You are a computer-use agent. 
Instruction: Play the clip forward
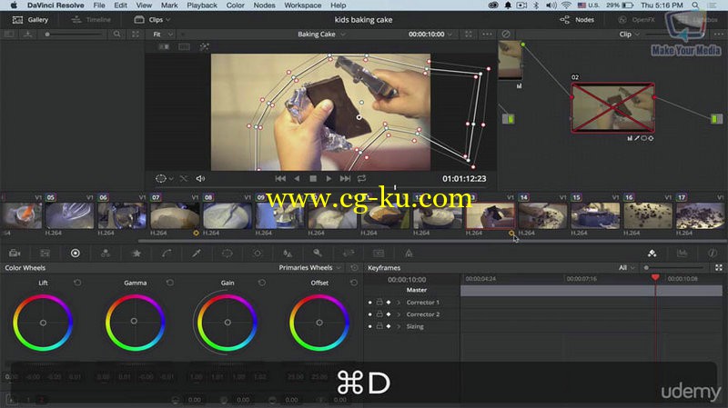coord(329,178)
